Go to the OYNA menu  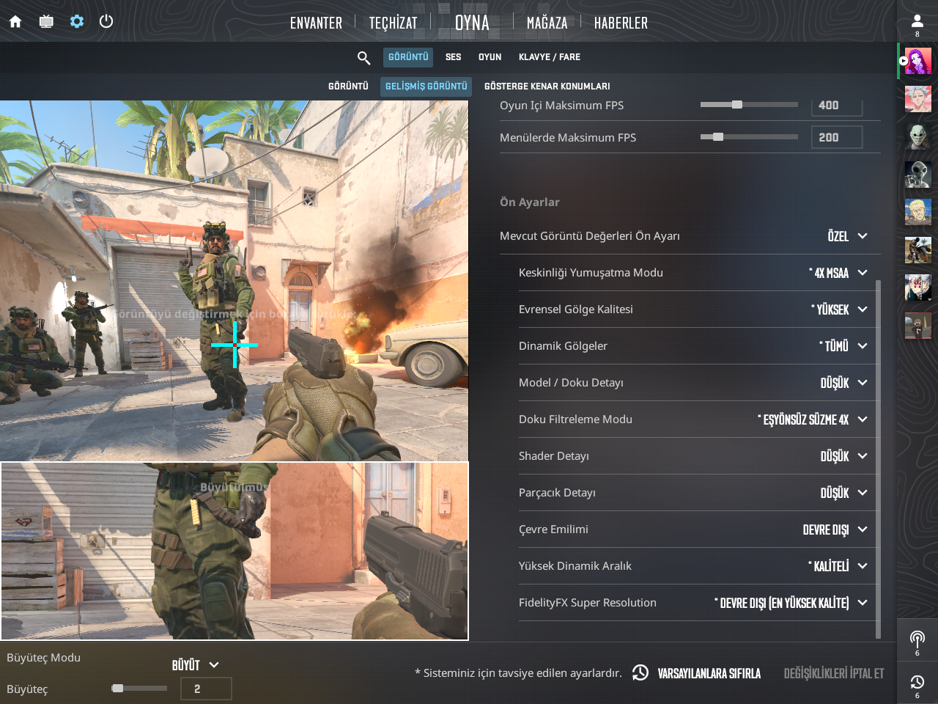(472, 23)
